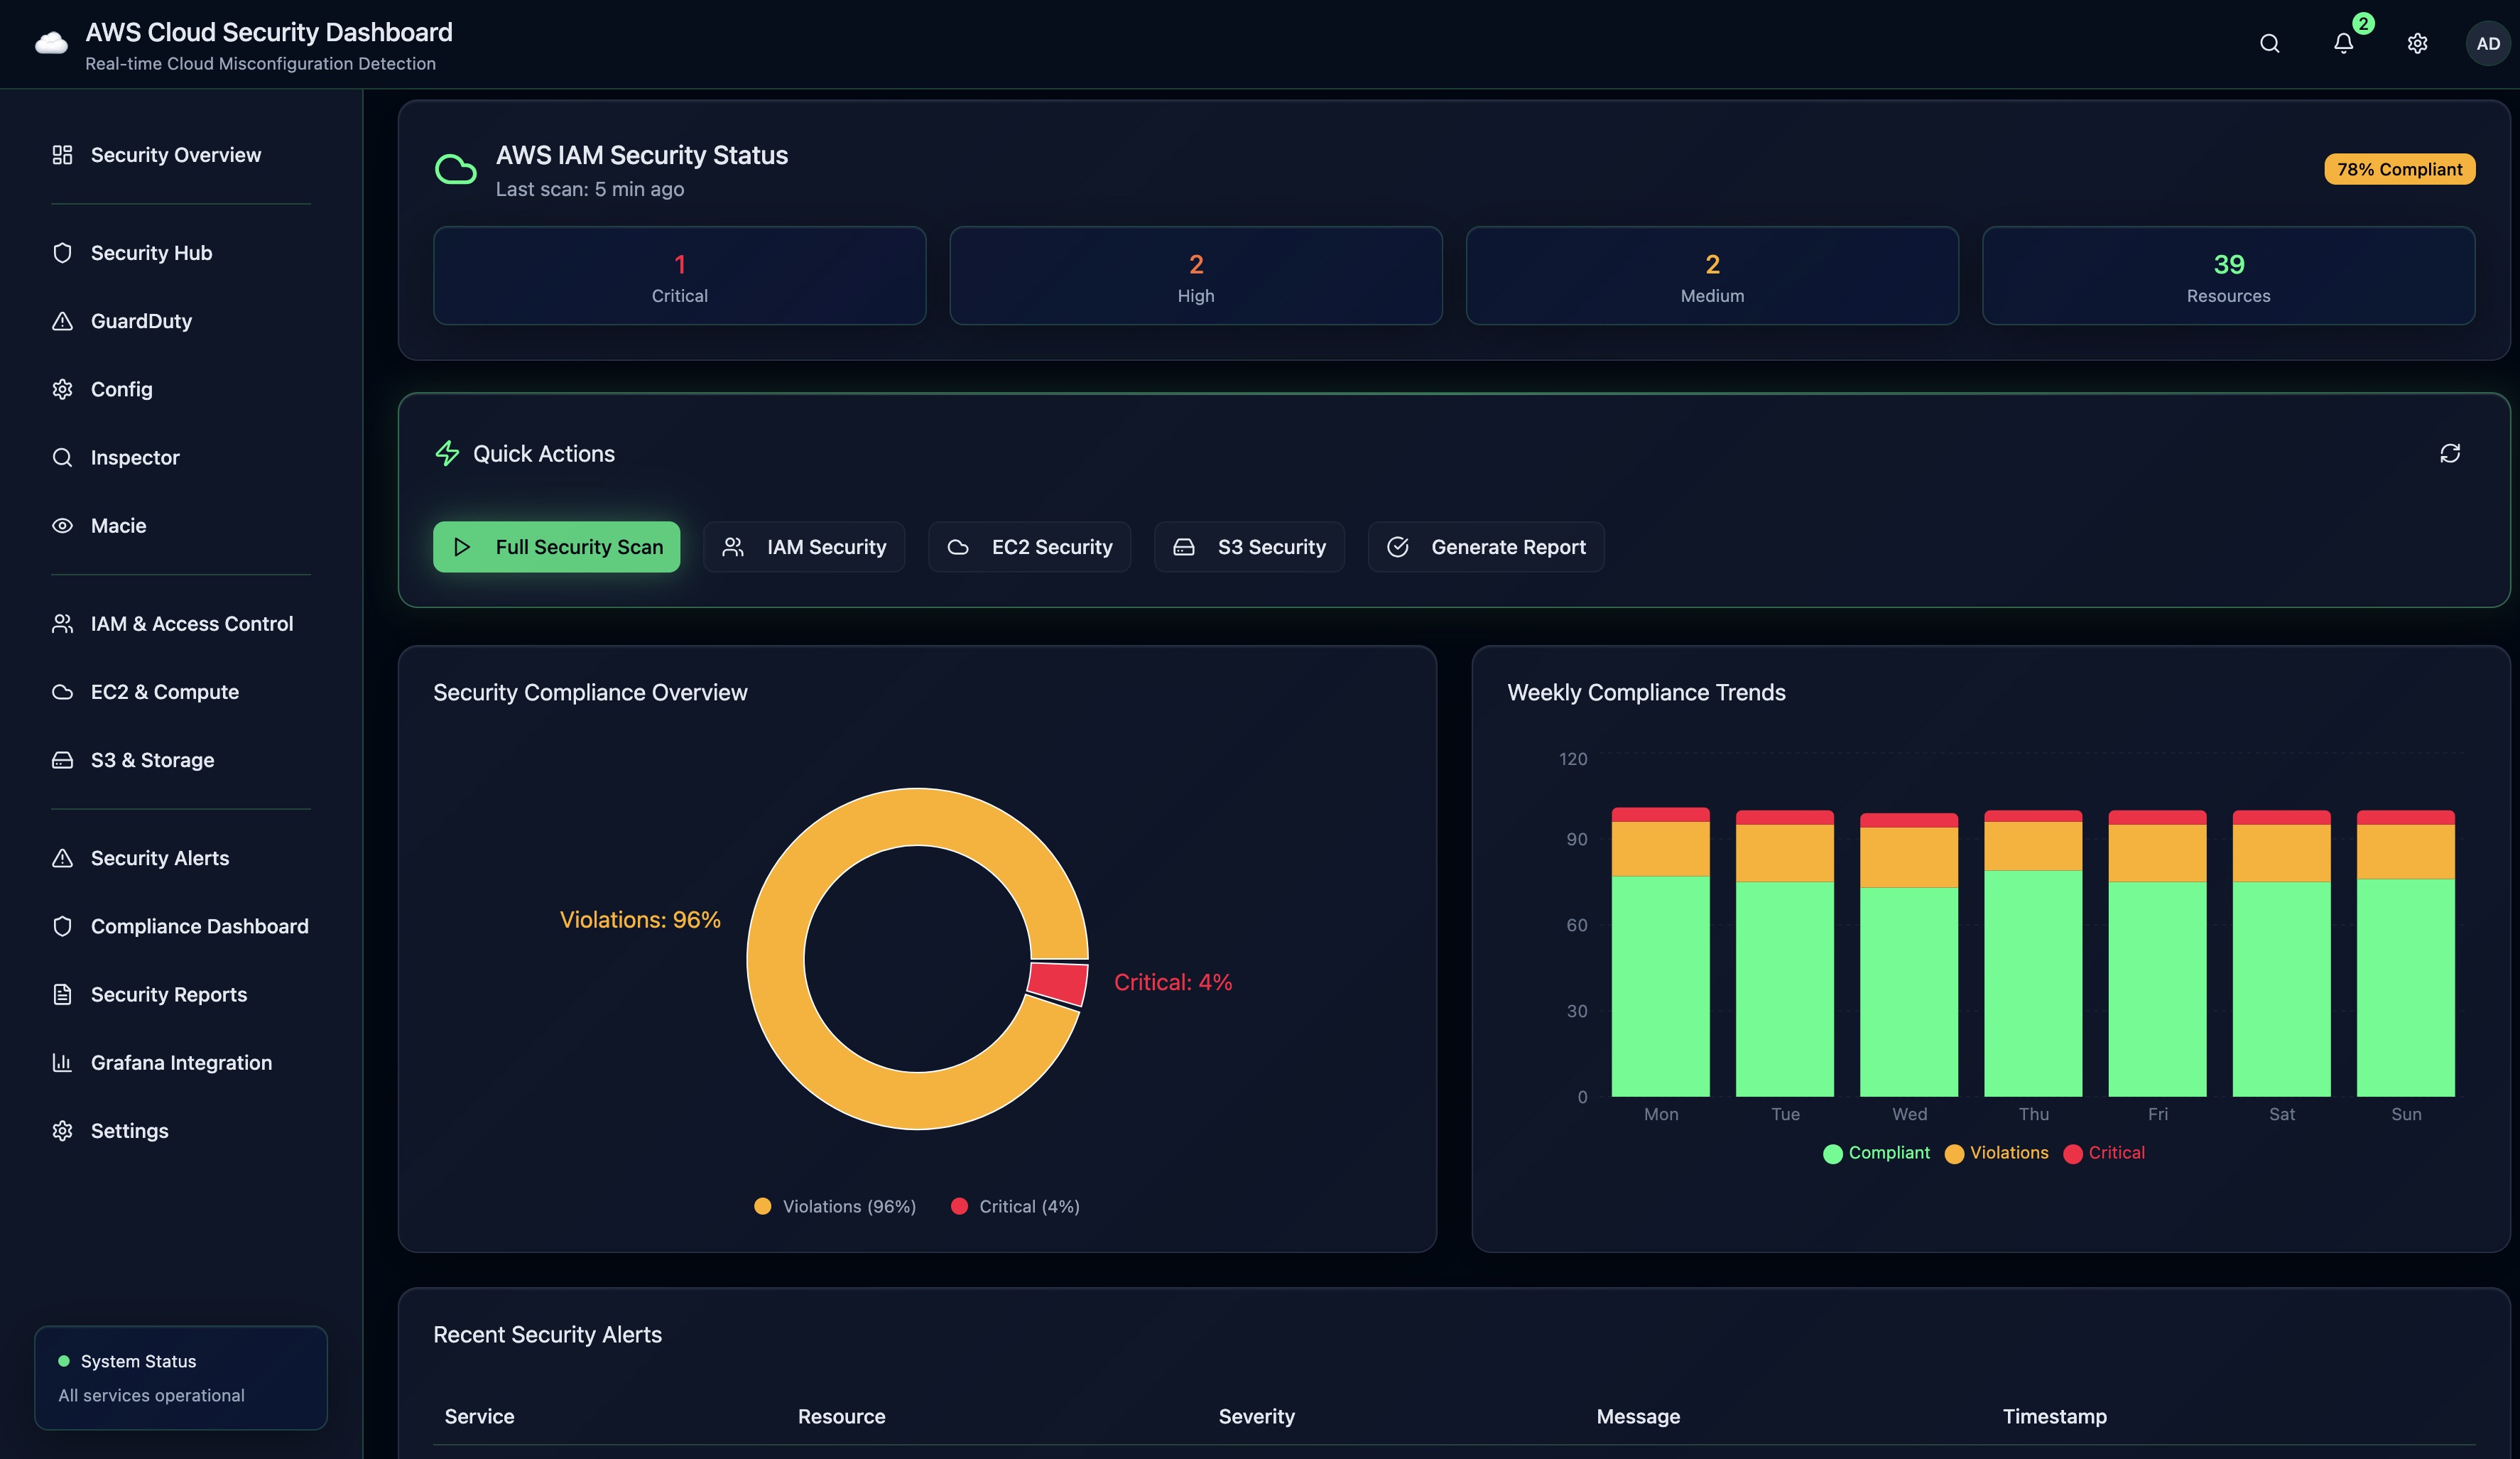Viewport: 2520px width, 1459px height.
Task: Switch to the Compliance Dashboard
Action: 199,925
